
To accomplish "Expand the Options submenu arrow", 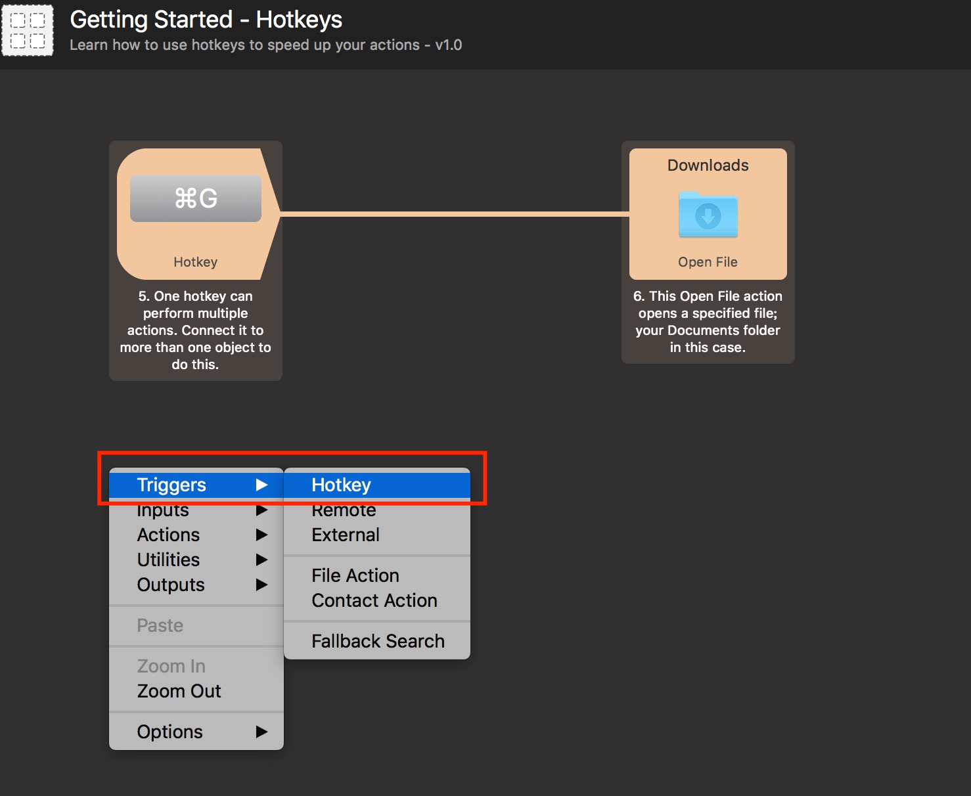I will click(x=261, y=732).
